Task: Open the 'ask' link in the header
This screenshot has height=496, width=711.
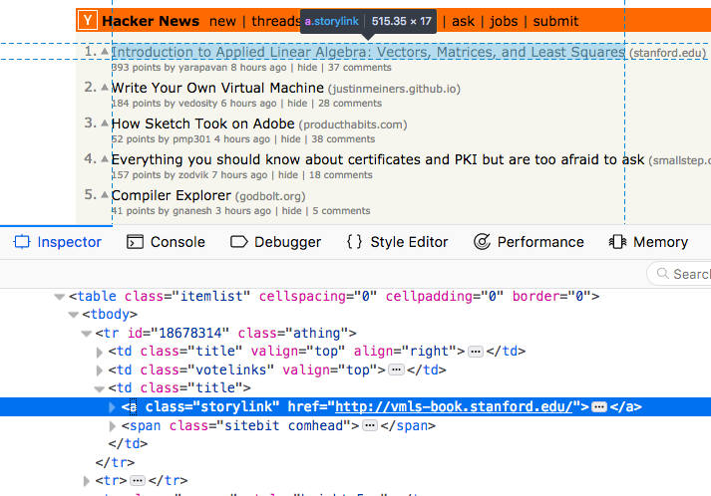Action: click(463, 21)
